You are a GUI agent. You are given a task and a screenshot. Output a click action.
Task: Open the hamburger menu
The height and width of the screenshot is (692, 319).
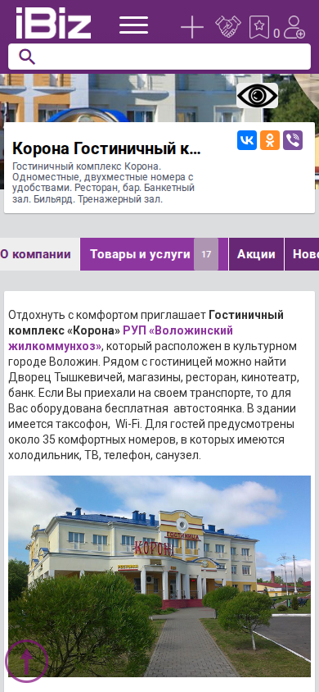coord(133,25)
